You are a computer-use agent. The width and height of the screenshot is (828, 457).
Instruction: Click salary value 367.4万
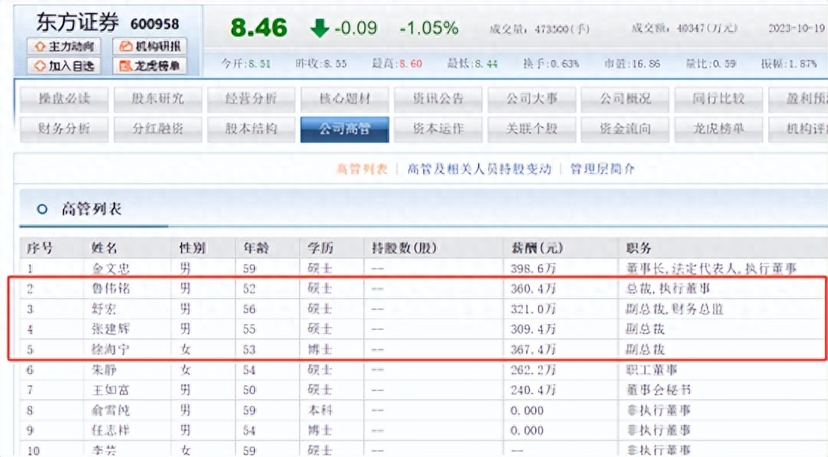point(533,349)
